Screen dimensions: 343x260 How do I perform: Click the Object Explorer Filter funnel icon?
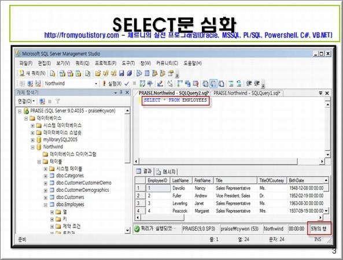(x=58, y=101)
